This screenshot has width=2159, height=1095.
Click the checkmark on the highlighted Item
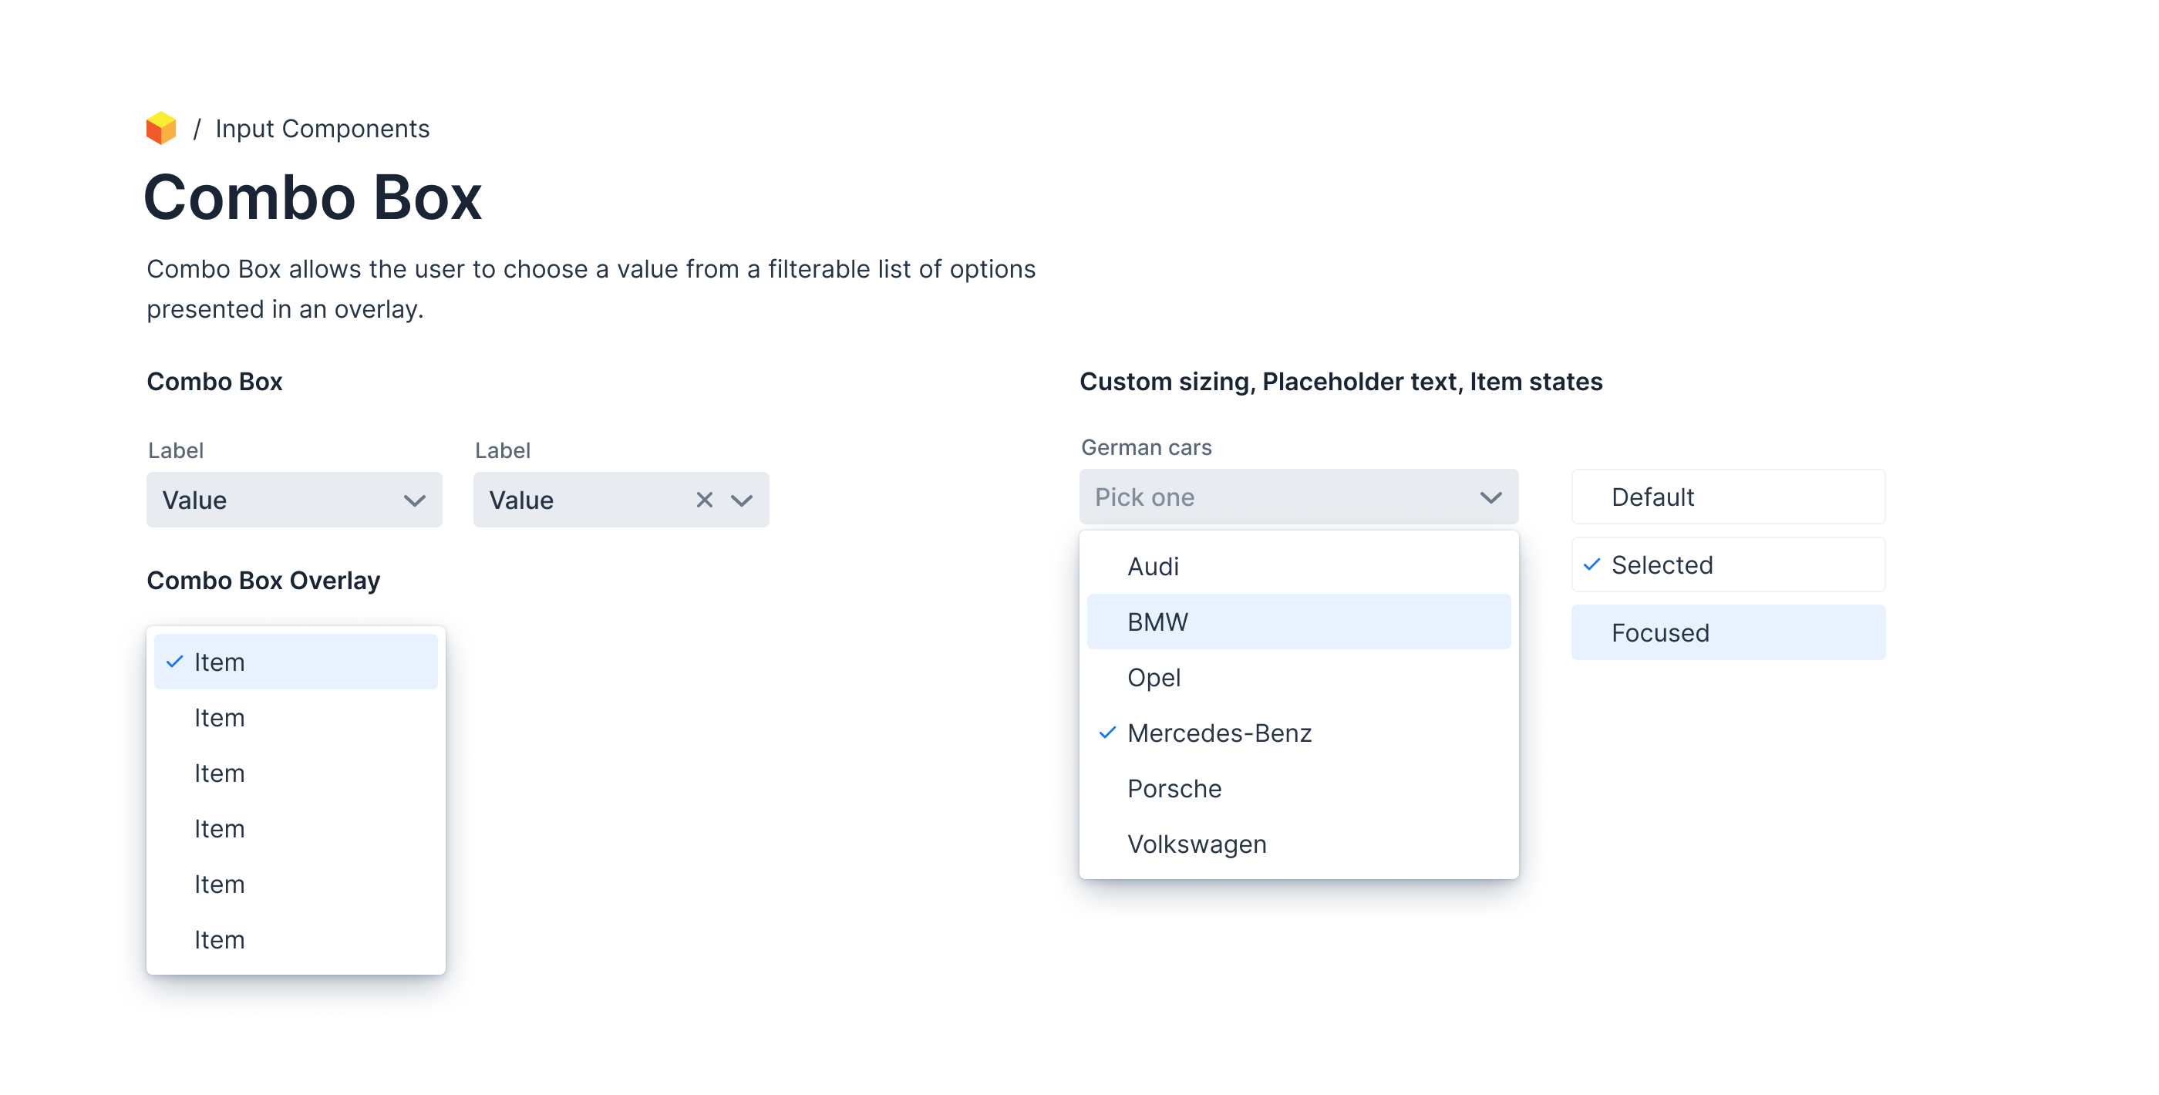[x=174, y=662]
